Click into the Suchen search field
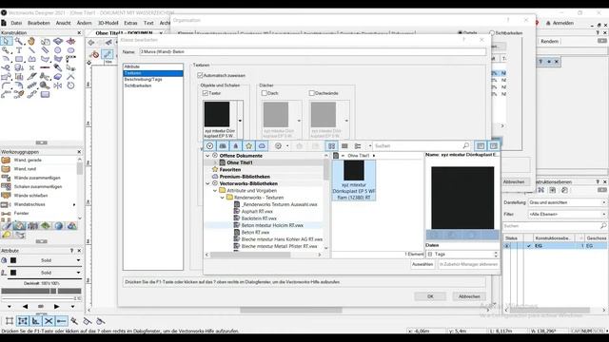The image size is (609, 342). 418,145
